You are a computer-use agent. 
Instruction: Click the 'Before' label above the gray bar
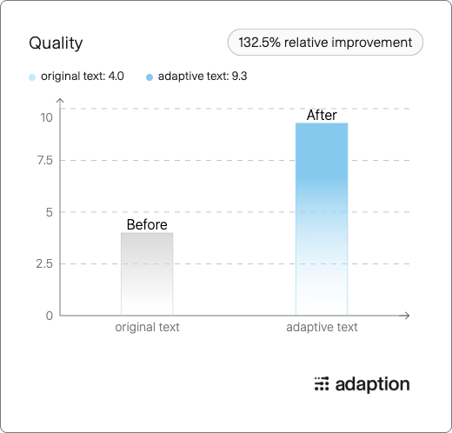[147, 224]
